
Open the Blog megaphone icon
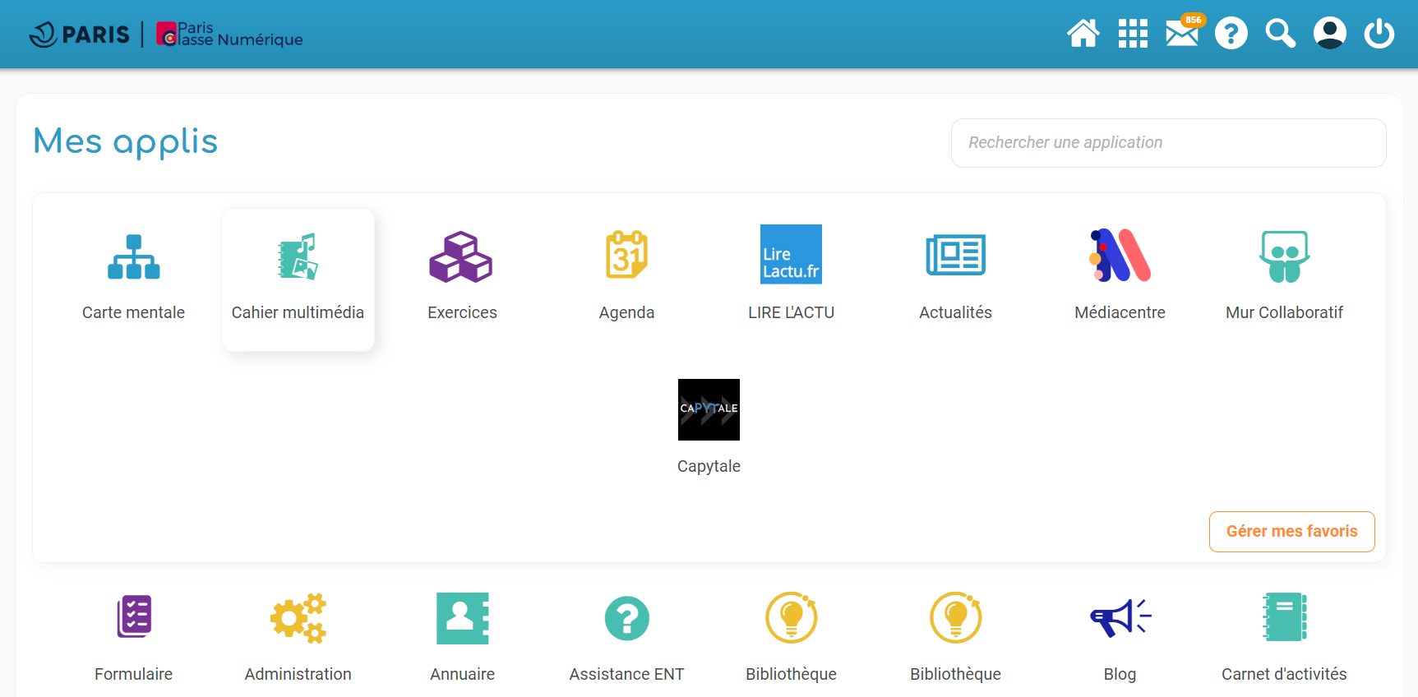(x=1120, y=617)
